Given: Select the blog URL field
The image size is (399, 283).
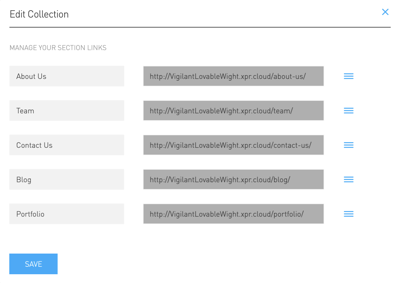Looking at the screenshot, I should (233, 179).
